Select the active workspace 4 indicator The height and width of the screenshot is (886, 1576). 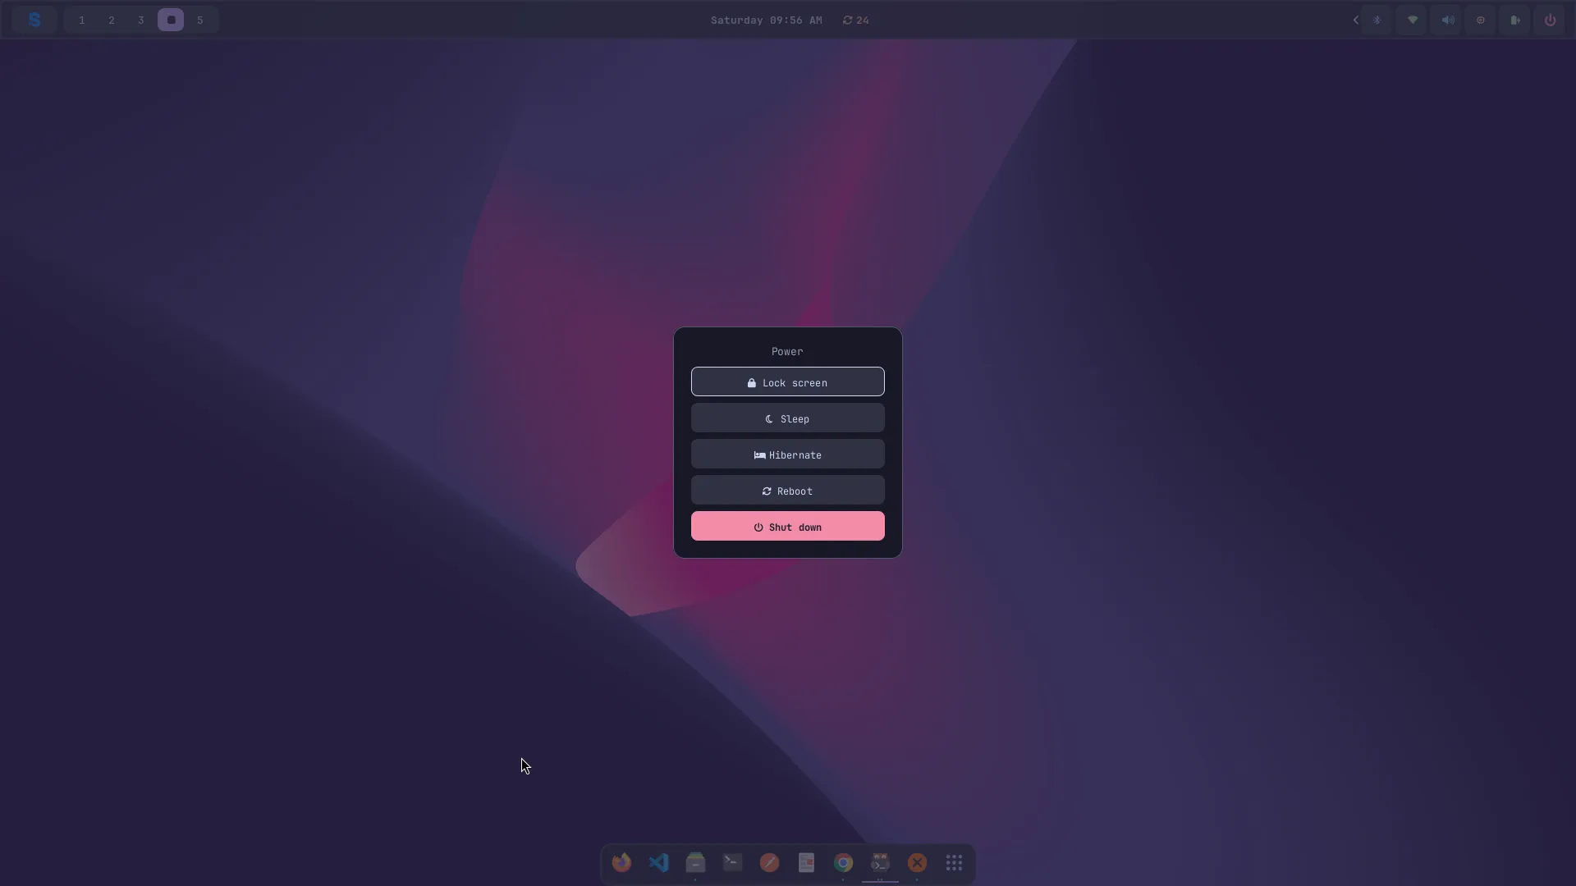click(x=171, y=20)
